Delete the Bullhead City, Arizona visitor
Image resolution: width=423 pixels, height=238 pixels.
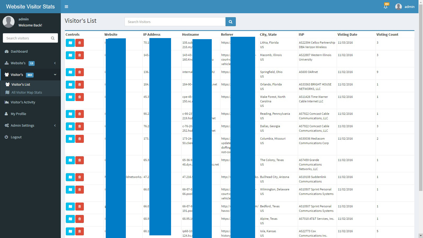click(x=80, y=177)
